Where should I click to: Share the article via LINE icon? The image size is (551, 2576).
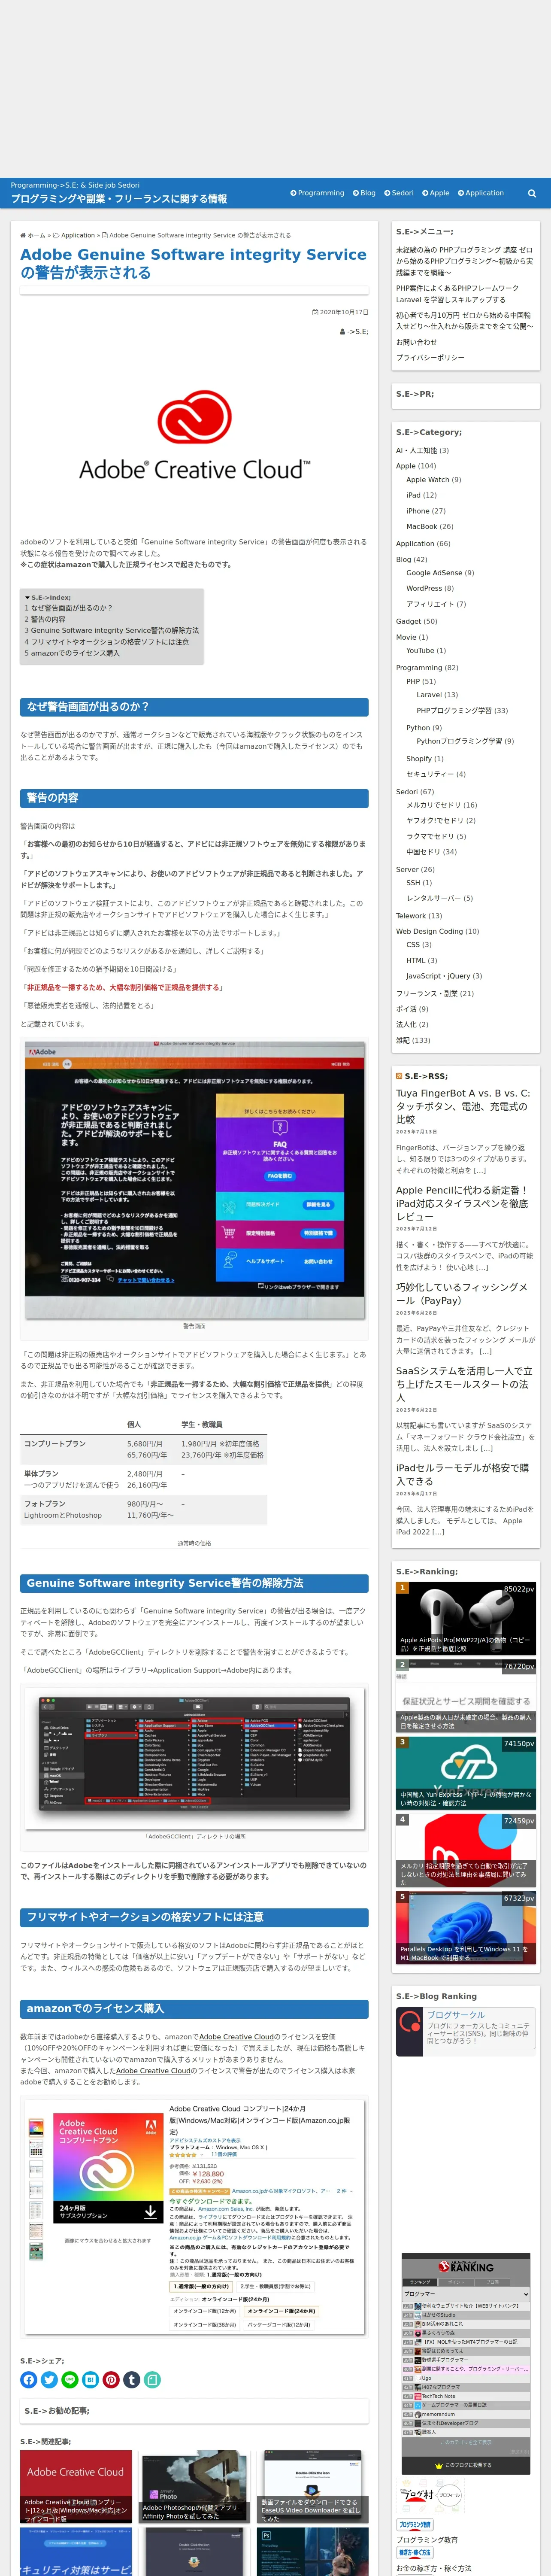pyautogui.click(x=69, y=2379)
